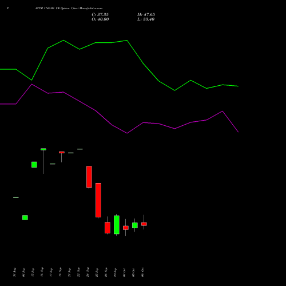This screenshot has height=286, width=286.
Task: Click the 17 Sep date label
Action: click(51, 272)
